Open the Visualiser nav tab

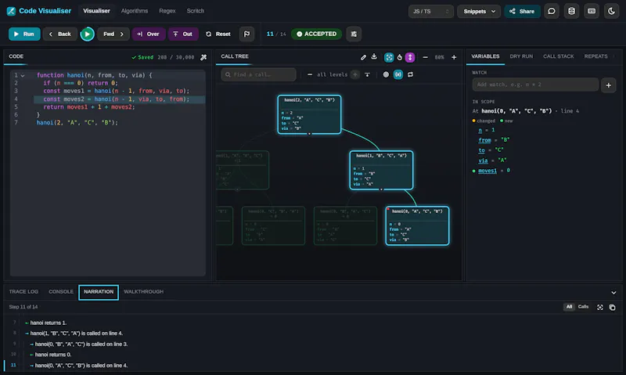tap(96, 11)
